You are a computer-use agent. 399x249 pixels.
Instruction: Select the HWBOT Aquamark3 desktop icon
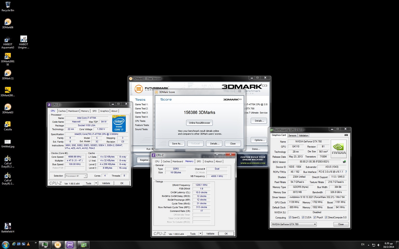point(8,42)
